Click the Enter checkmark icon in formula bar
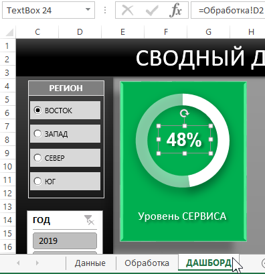Image resolution: width=265 pixels, height=274 pixels. coord(152,11)
